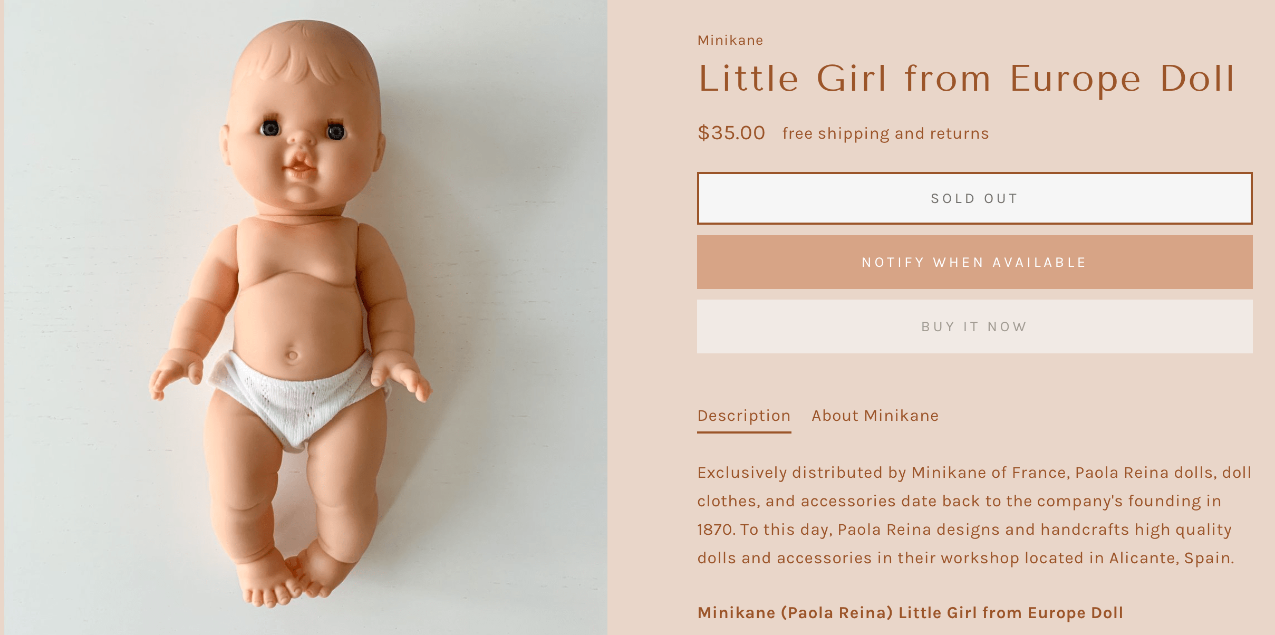Open the Minikane brand link above title
This screenshot has width=1275, height=635.
point(730,40)
